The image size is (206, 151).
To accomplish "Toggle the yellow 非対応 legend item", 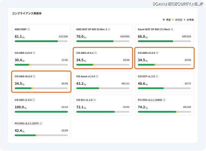I will [178, 20].
